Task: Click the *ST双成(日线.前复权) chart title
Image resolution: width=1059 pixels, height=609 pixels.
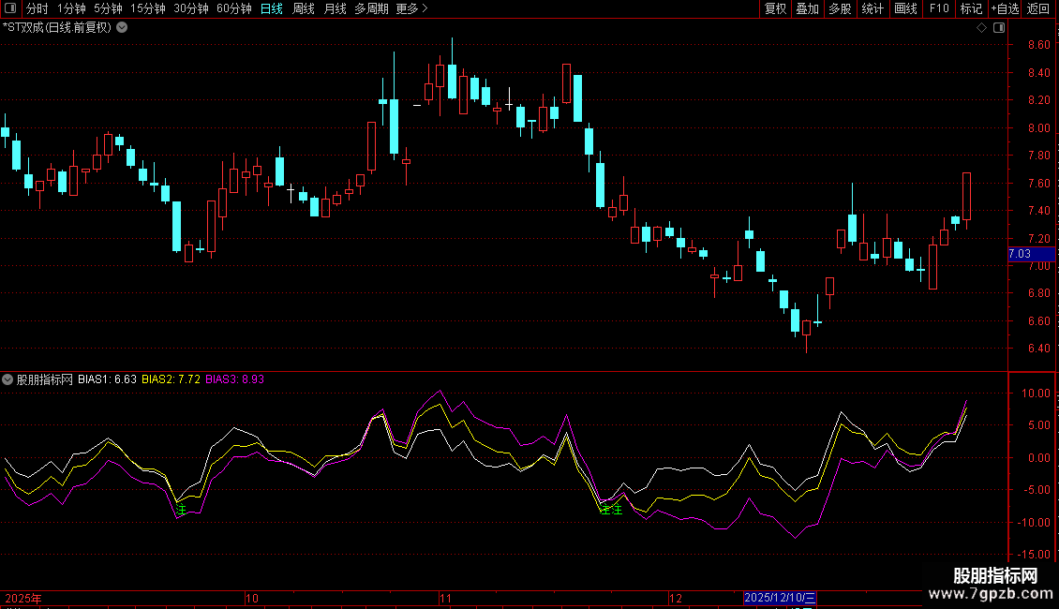Action: pos(57,28)
